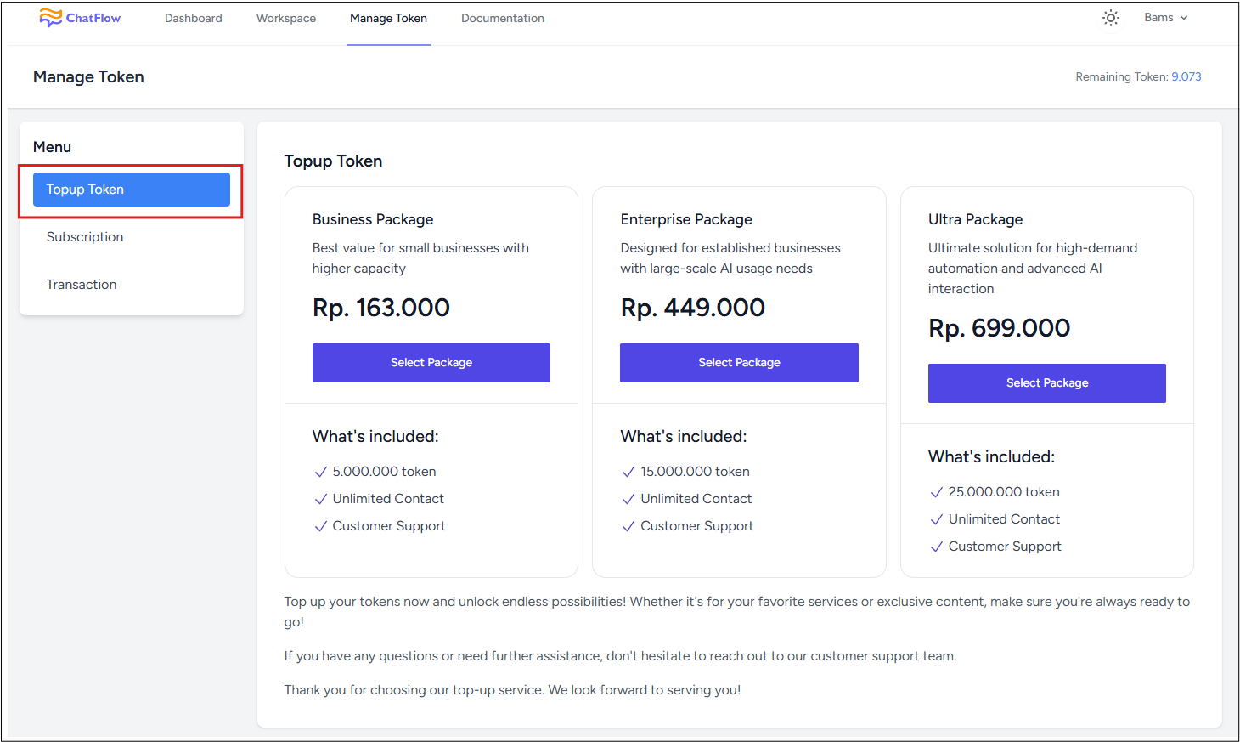Viewport: 1240px width, 742px height.
Task: Open the Topup Token menu item
Action: [x=132, y=190]
